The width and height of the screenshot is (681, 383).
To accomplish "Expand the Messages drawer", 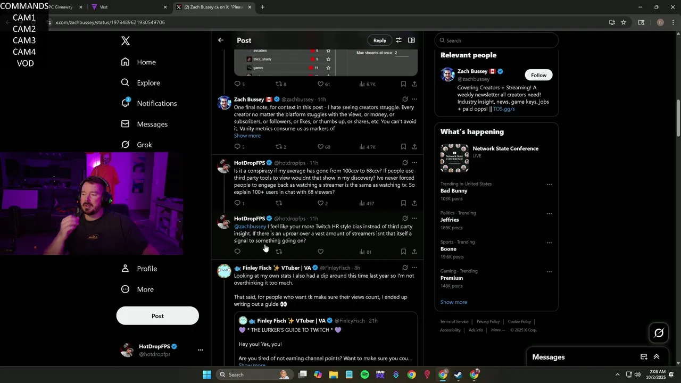I will click(657, 357).
